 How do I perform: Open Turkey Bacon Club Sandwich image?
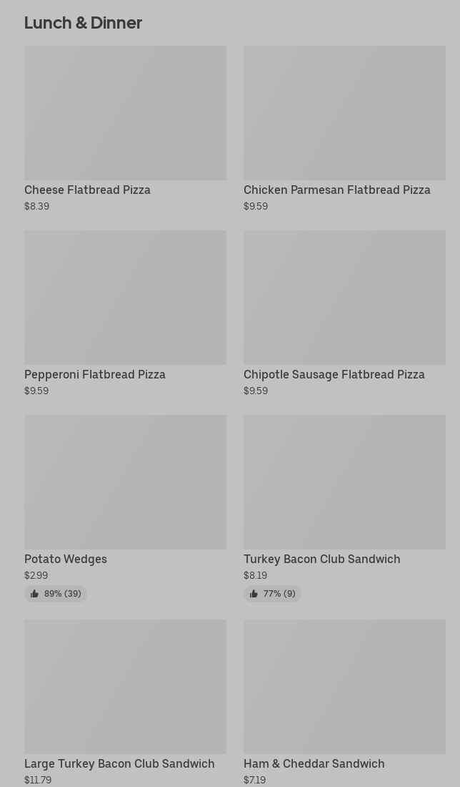(x=344, y=482)
